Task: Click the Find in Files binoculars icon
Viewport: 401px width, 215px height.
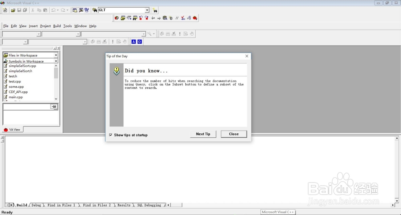Action: (95, 10)
